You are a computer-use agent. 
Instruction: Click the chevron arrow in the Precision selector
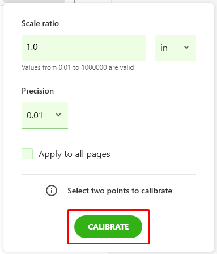58,115
